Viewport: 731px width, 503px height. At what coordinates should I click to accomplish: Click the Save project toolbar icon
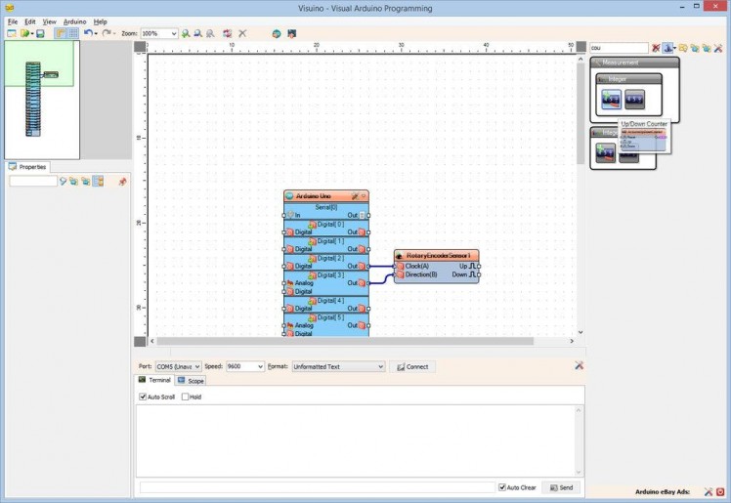click(x=40, y=33)
